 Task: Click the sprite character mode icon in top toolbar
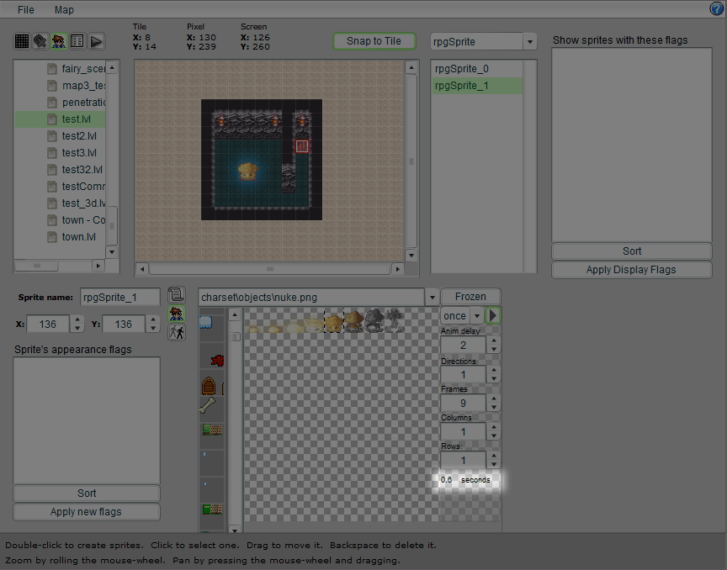coord(59,41)
